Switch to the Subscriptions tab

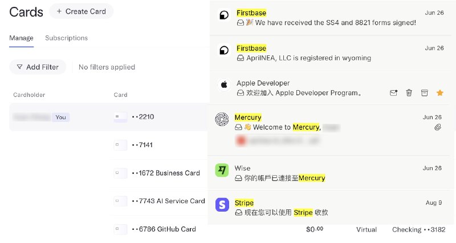tap(66, 38)
